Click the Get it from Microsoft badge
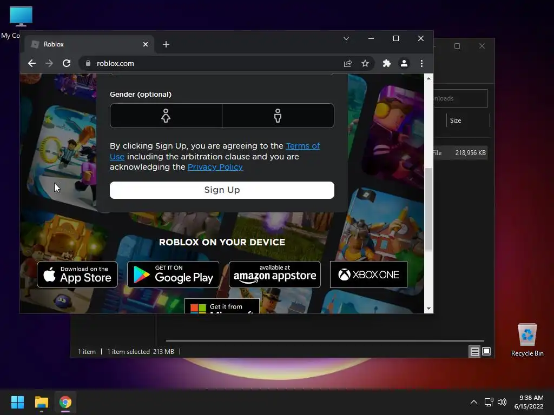Screen dimensions: 554x415 pos(222,306)
